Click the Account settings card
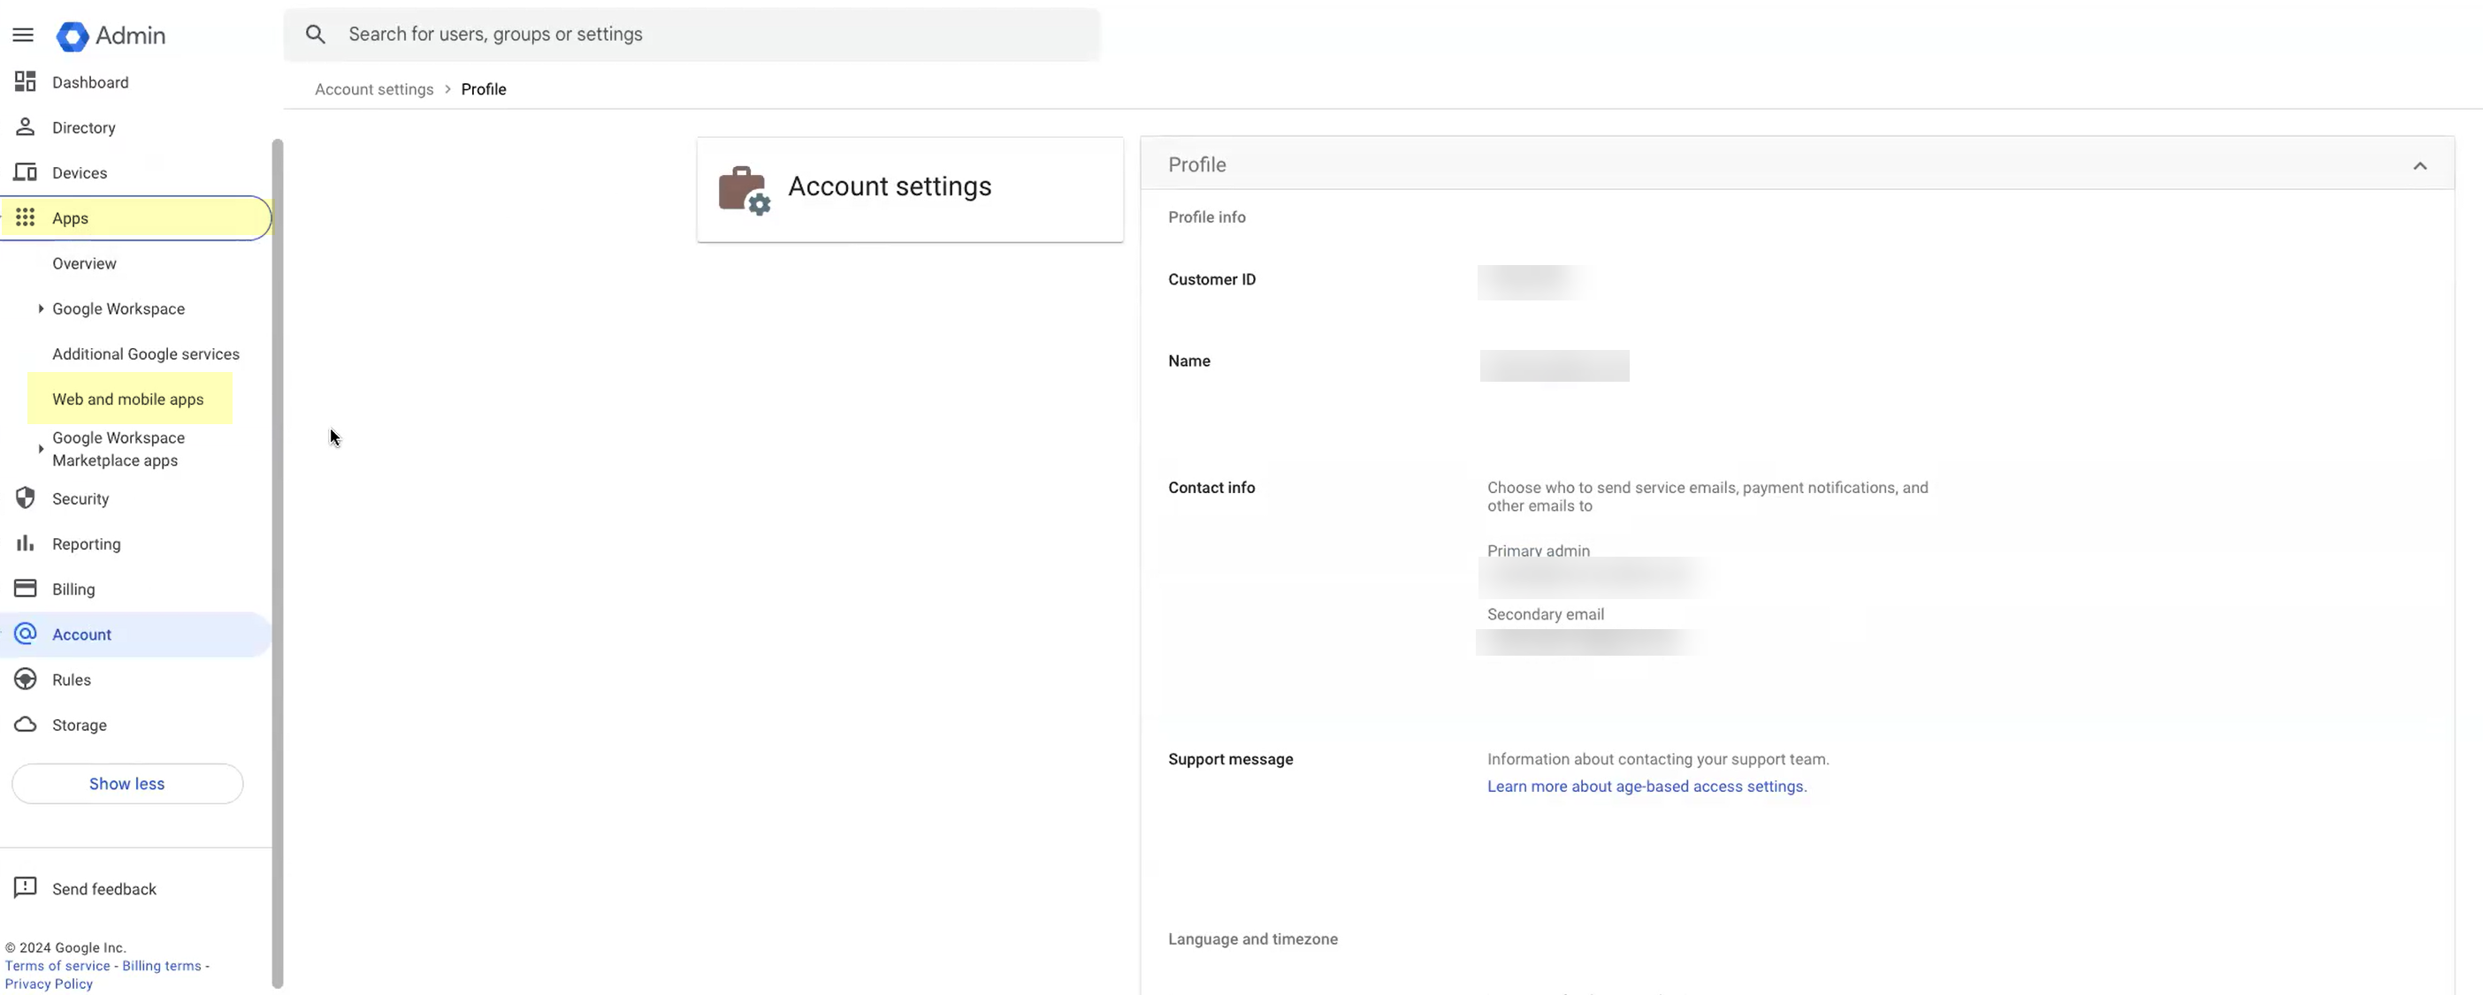 [x=909, y=189]
